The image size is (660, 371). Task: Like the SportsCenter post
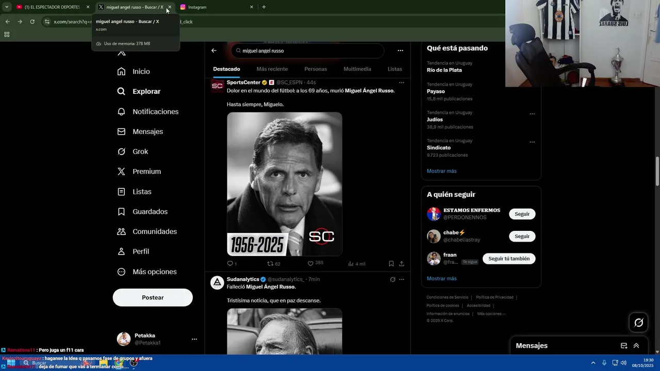point(315,263)
